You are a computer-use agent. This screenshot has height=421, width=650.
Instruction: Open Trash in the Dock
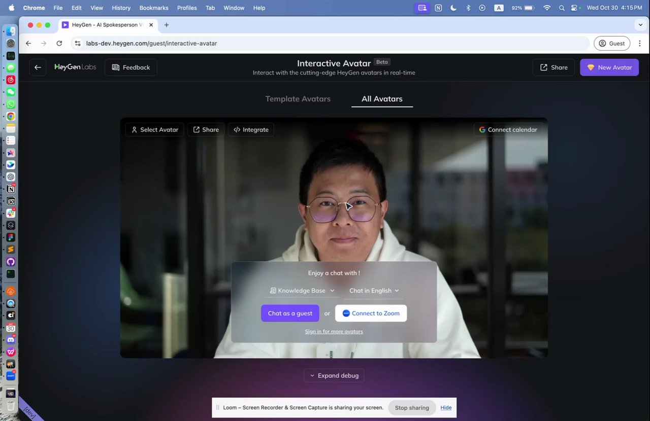(11, 405)
